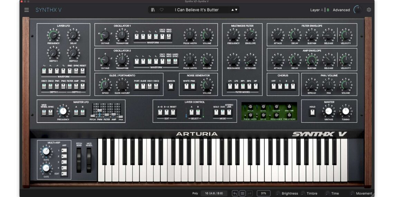The width and height of the screenshot is (394, 197).
Task: Click the Filter Envelope Attack knob
Action: pos(278,35)
